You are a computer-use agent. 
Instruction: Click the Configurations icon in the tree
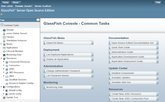4,87
